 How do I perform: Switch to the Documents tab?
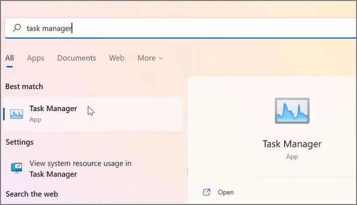[x=76, y=58]
